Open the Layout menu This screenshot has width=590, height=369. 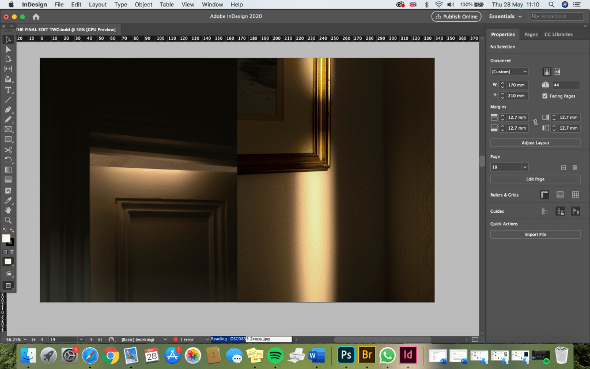(97, 5)
